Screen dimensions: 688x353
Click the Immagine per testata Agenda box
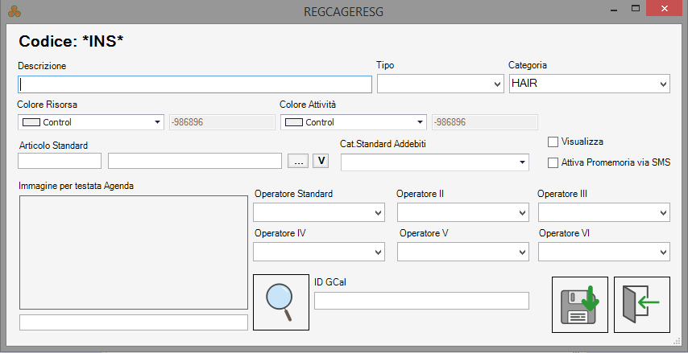133,252
